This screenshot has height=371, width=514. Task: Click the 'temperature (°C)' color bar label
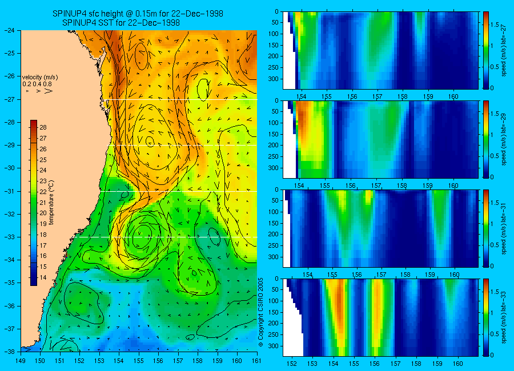[51, 202]
